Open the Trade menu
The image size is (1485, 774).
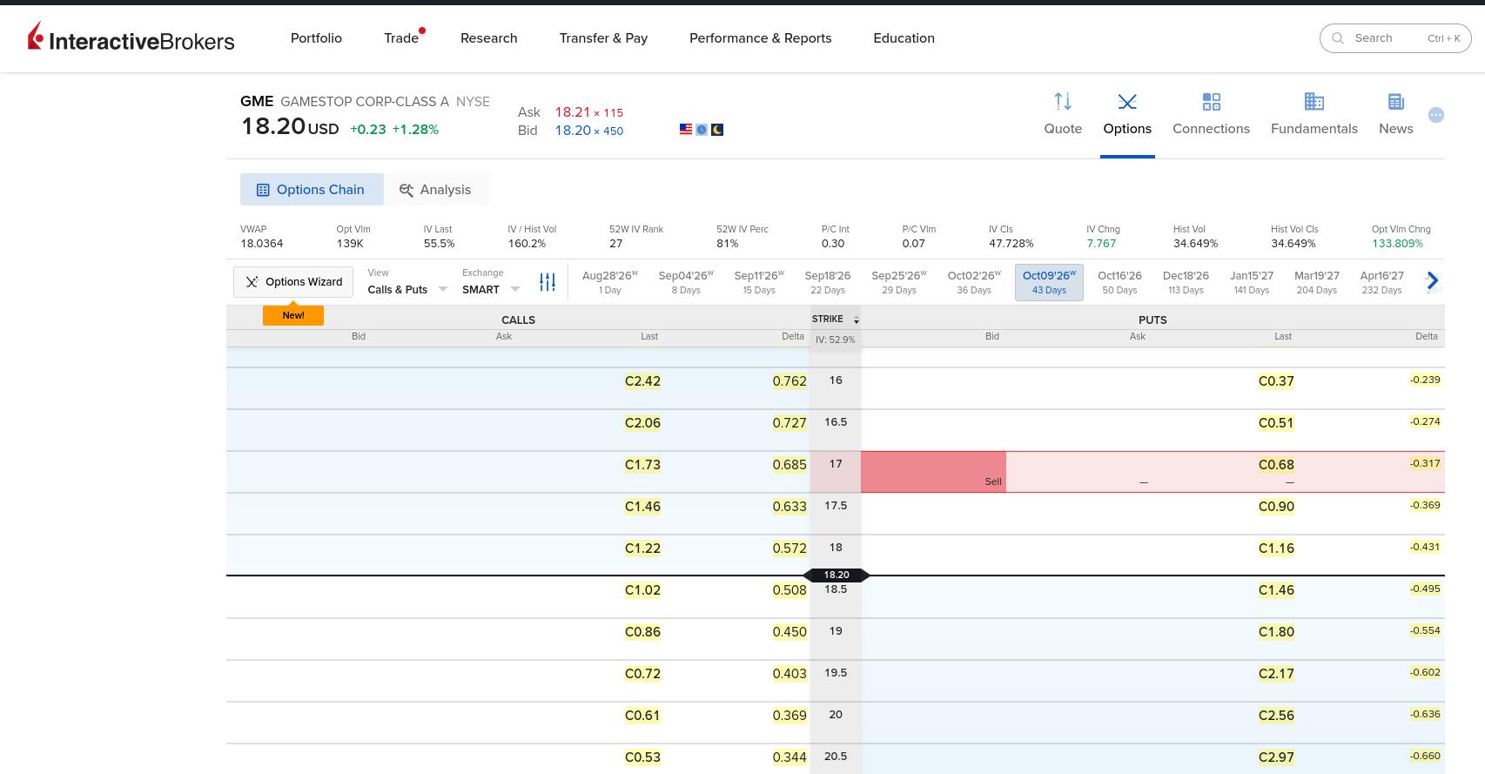(401, 38)
